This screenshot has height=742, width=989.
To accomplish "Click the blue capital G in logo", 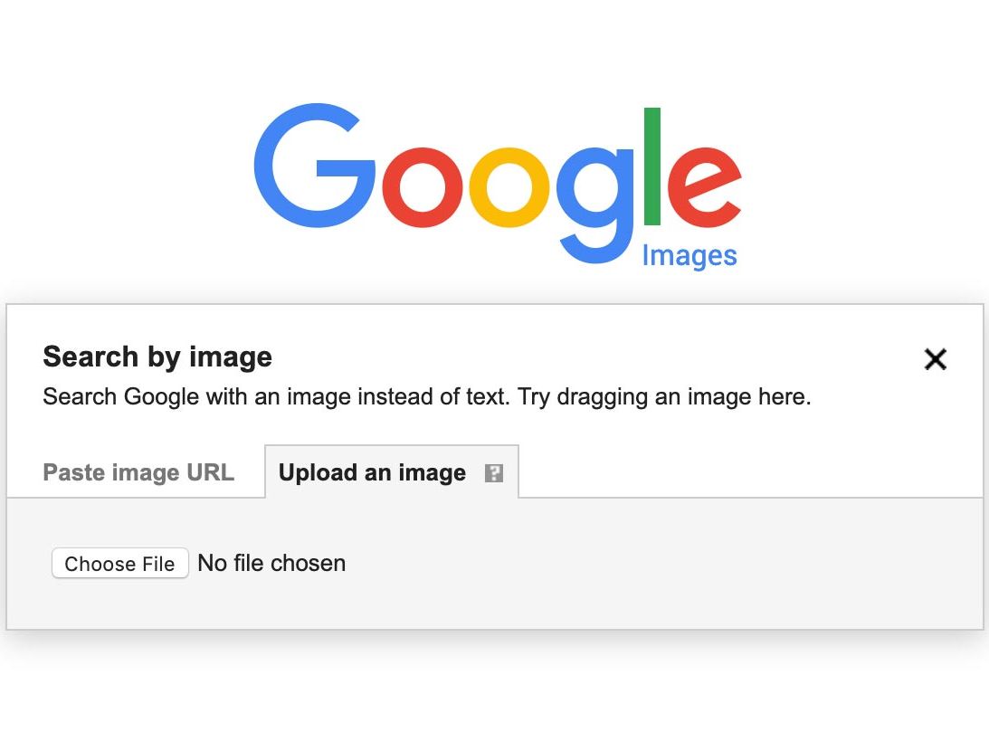I will tap(313, 167).
